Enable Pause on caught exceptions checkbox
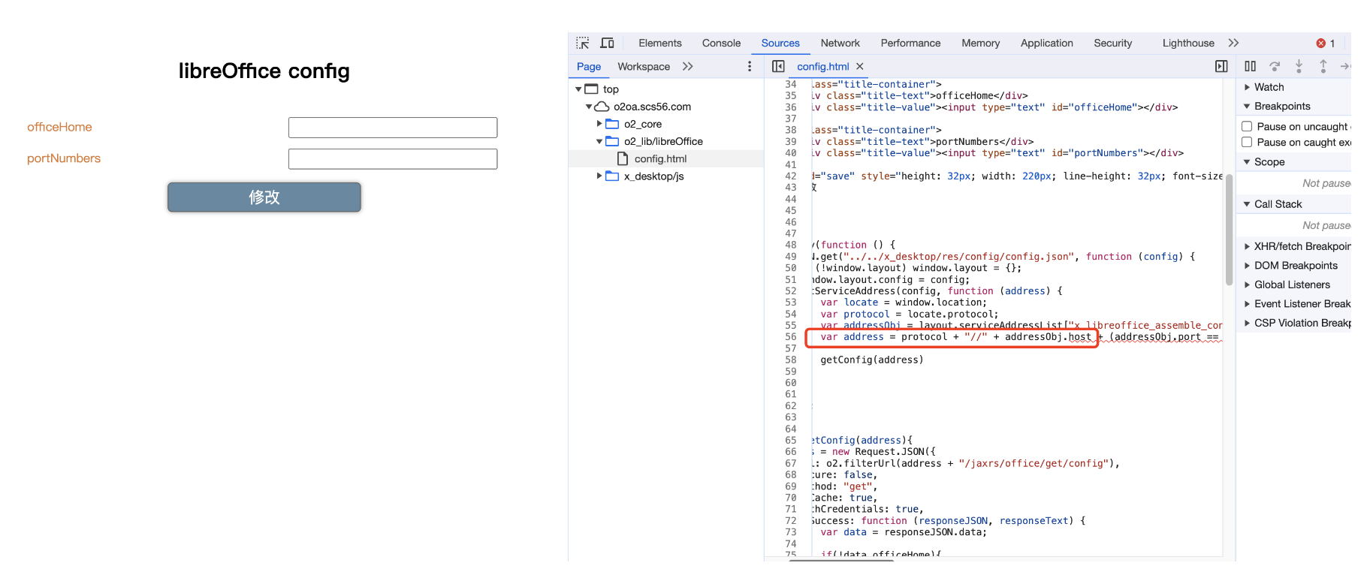Viewport: 1370px width, 578px height. 1247,142
